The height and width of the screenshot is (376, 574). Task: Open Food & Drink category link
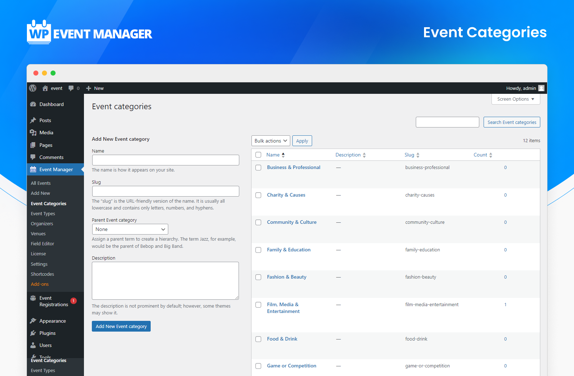coord(282,339)
